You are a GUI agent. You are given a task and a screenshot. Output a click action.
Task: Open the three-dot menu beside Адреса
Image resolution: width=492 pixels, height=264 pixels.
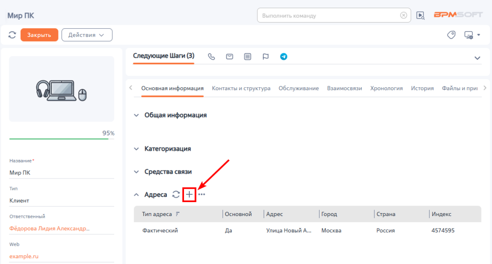click(202, 194)
